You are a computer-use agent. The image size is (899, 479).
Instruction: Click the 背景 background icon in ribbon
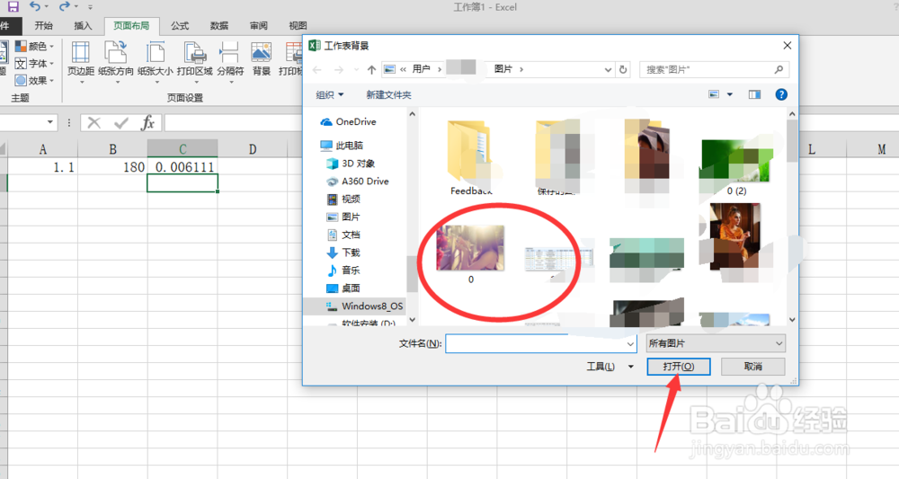[262, 59]
